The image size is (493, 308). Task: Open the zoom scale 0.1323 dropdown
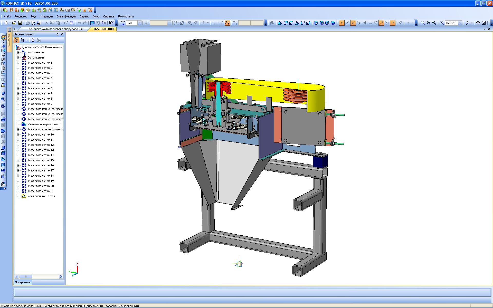[460, 23]
